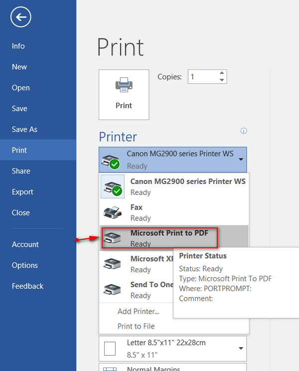Open the Letter 8.5"x11" paper size dropdown

(x=173, y=349)
